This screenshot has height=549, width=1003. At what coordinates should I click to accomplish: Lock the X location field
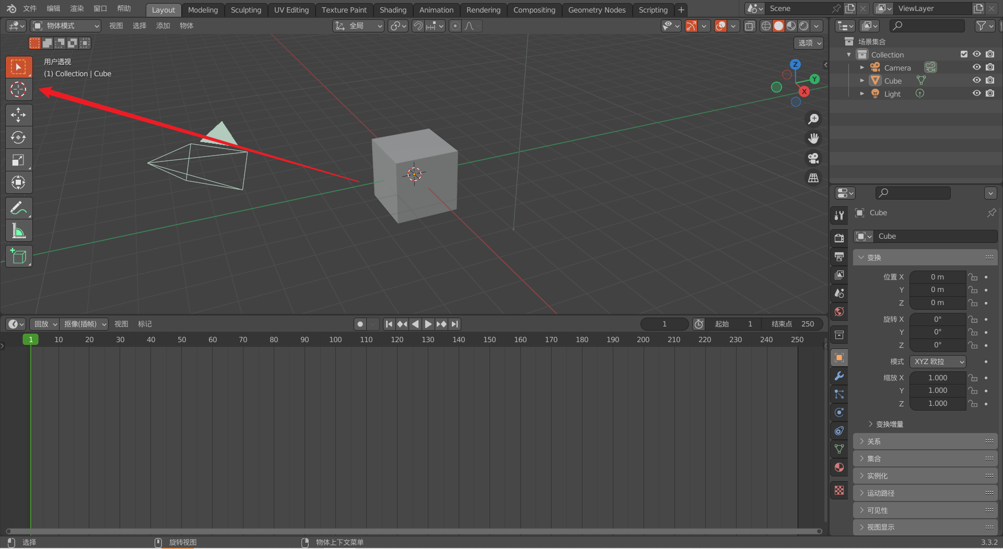click(x=973, y=277)
